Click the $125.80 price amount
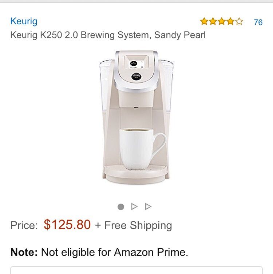This screenshot has width=273, height=274. coord(67,225)
